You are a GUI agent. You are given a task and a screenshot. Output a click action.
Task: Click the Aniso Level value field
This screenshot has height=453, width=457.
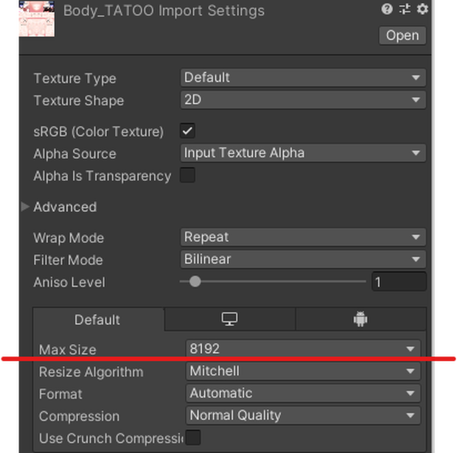(x=399, y=281)
